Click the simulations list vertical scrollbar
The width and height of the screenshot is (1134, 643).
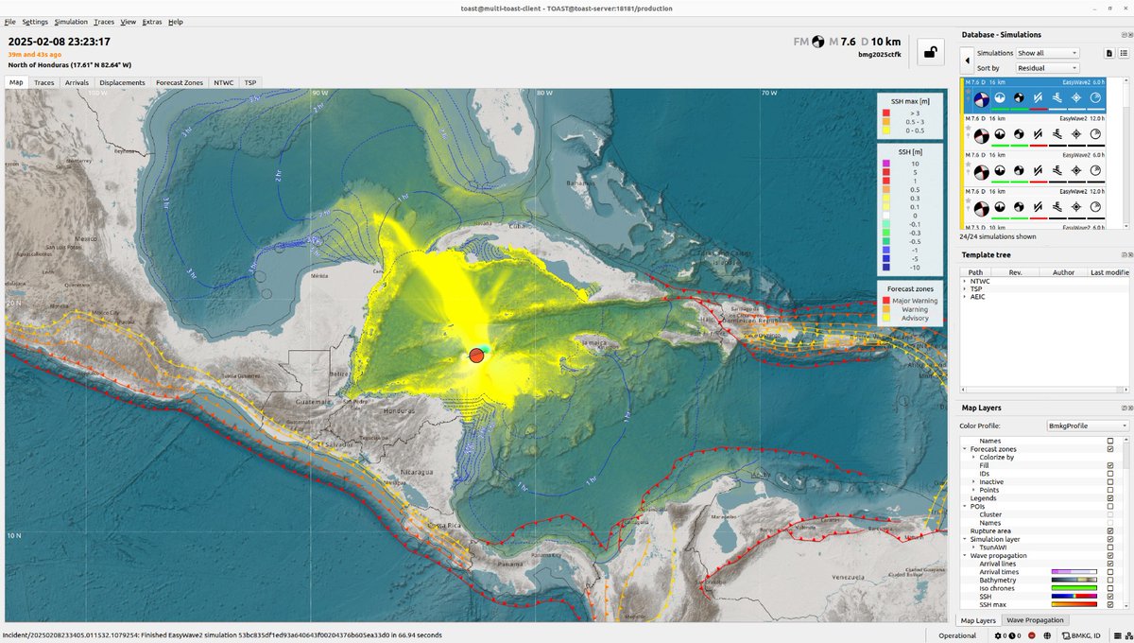pos(1126,151)
